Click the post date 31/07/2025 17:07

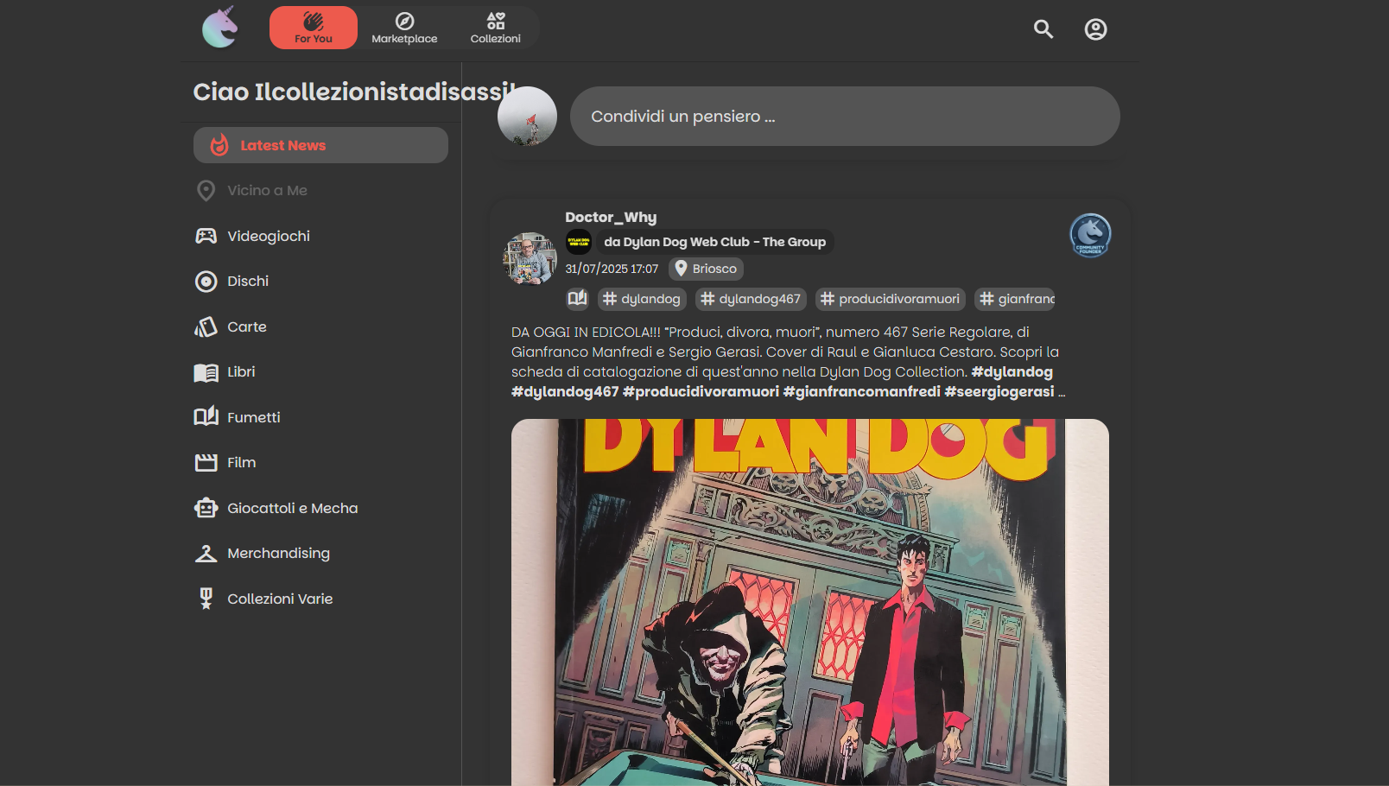click(x=612, y=269)
